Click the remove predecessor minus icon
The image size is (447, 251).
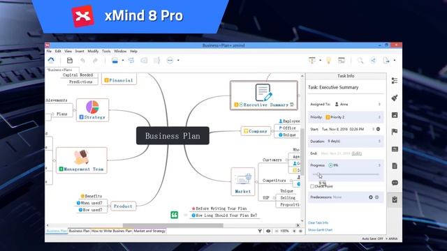(377, 197)
